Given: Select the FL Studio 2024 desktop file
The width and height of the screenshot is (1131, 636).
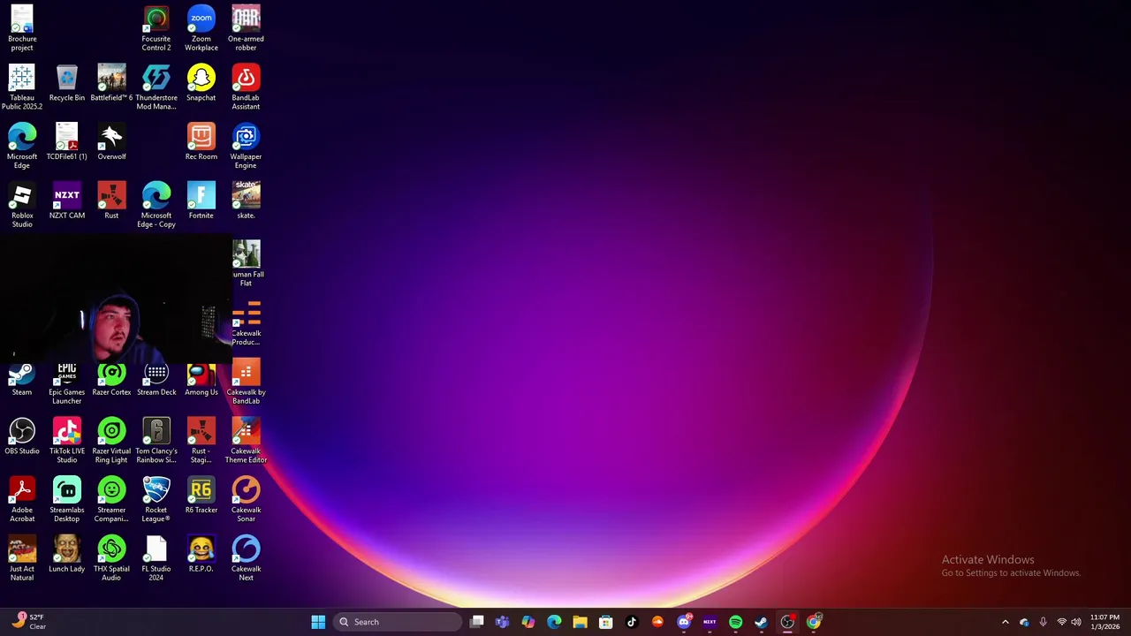Looking at the screenshot, I should pyautogui.click(x=156, y=558).
